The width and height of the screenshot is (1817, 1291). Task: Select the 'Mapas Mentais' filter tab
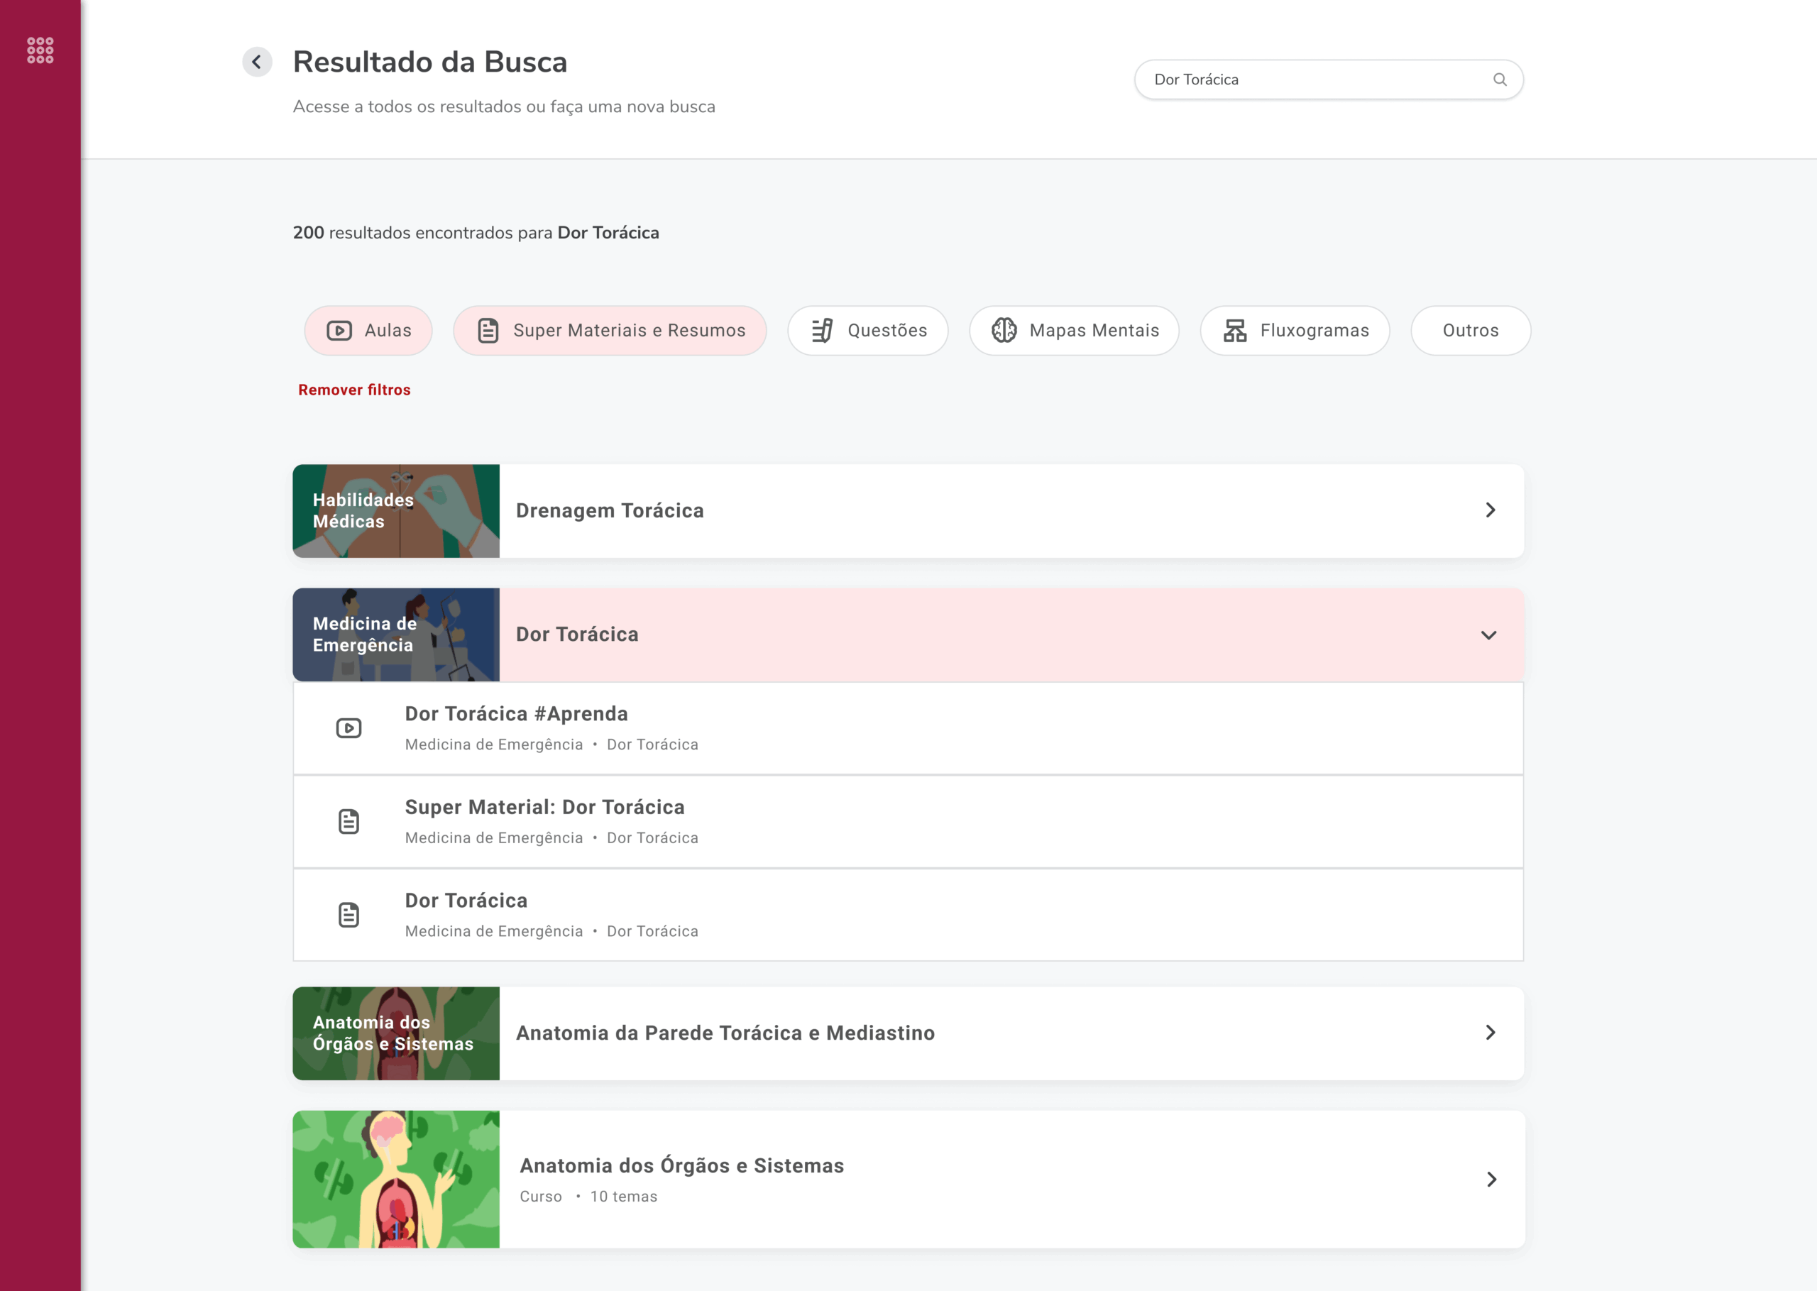point(1074,330)
